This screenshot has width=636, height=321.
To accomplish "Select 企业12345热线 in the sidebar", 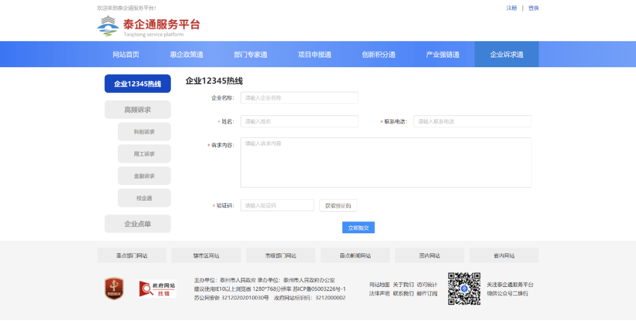I will [x=137, y=84].
